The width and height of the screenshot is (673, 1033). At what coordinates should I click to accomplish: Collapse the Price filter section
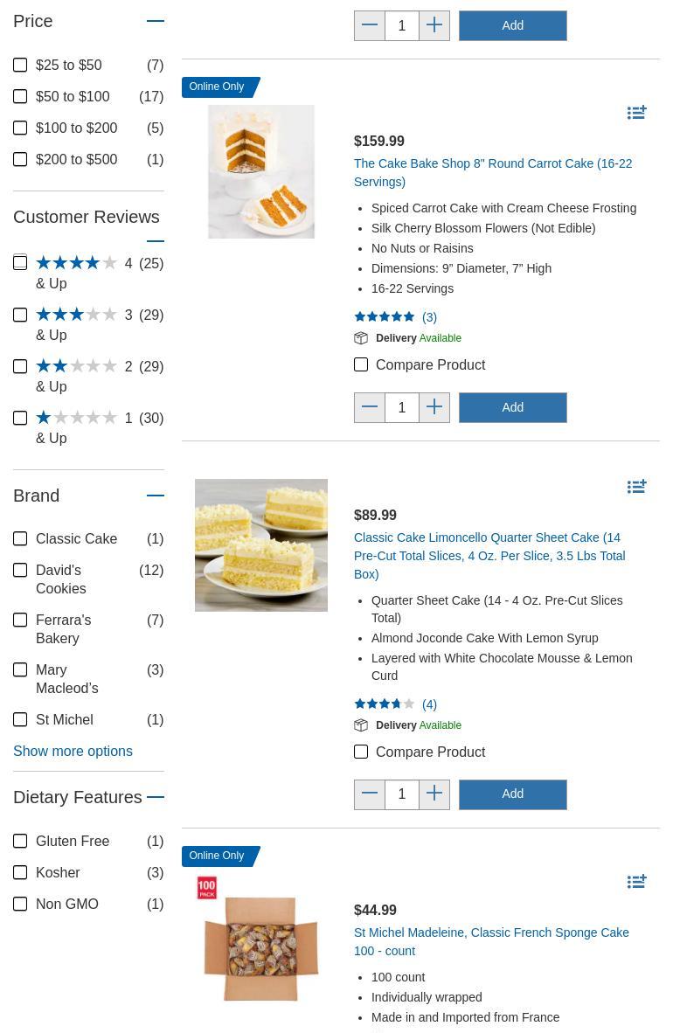[x=156, y=21]
